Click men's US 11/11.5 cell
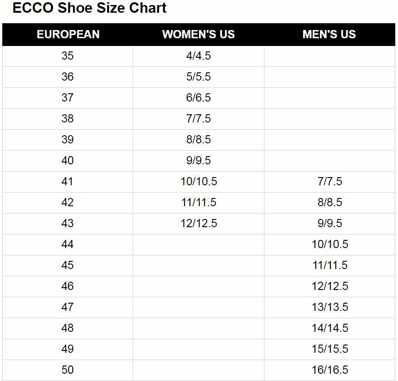Viewport: 398px width, 381px height. [330, 265]
